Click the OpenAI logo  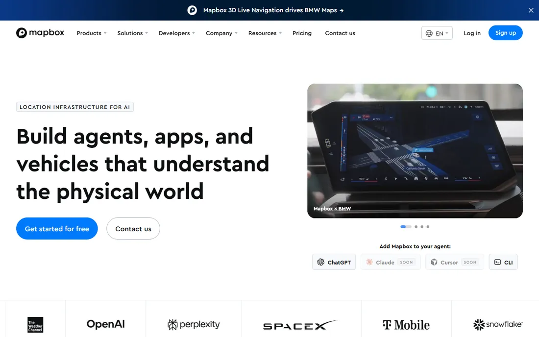pyautogui.click(x=105, y=324)
